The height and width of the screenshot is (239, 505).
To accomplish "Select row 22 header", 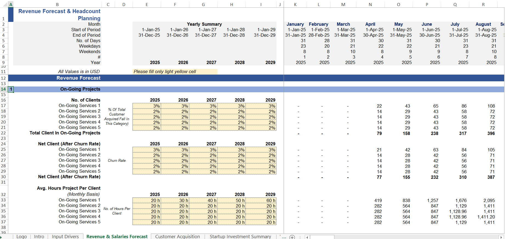I will (4, 133).
